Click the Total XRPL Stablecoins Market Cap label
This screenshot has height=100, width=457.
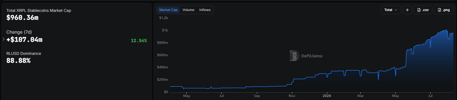(39, 10)
